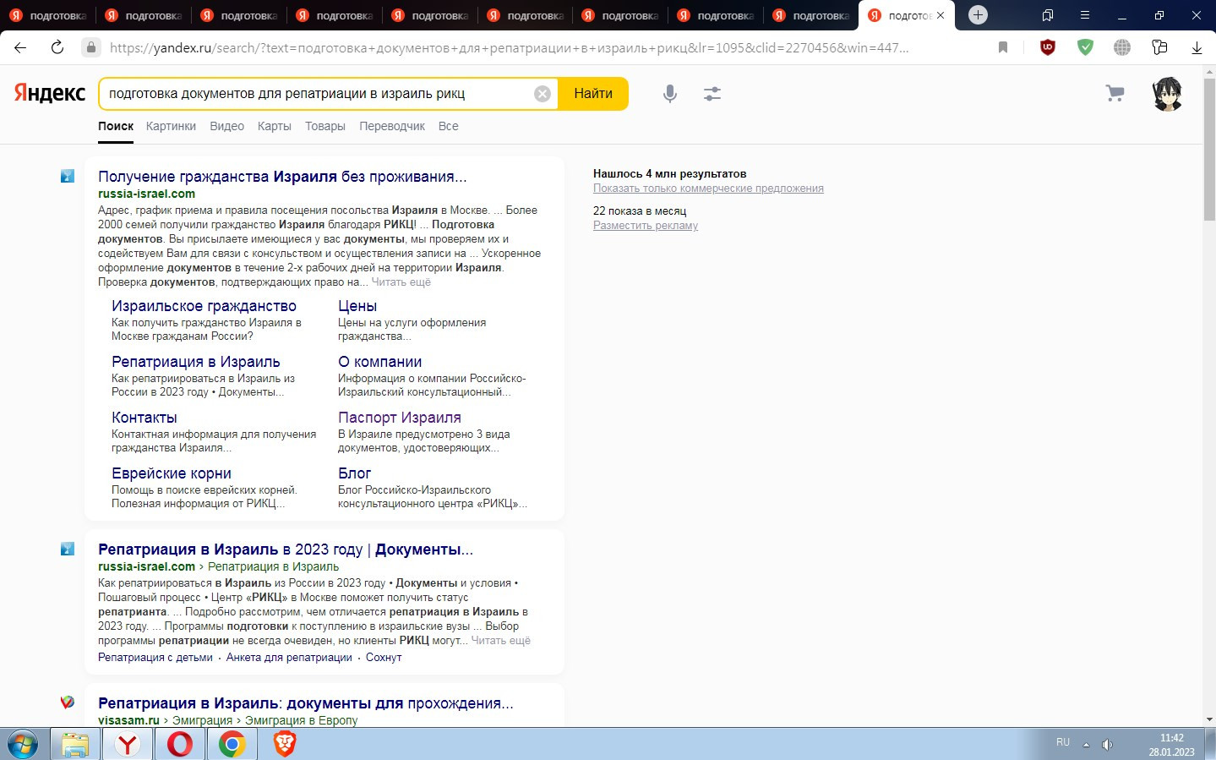The width and height of the screenshot is (1216, 760).
Task: Open search filter settings sliders icon
Action: (x=712, y=94)
